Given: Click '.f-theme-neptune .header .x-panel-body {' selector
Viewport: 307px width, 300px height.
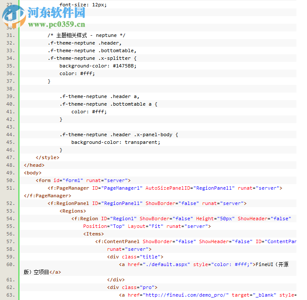Looking at the screenshot, I should (119, 135).
